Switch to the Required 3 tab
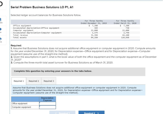This screenshot has width=163, height=114. tap(49, 81)
